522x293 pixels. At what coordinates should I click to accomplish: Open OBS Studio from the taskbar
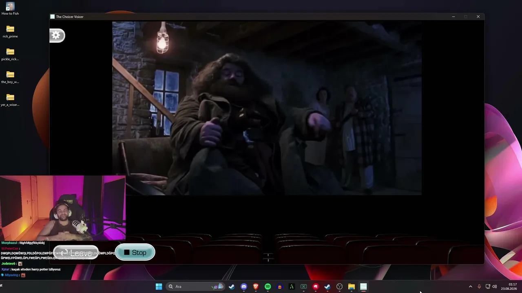tap(339, 286)
